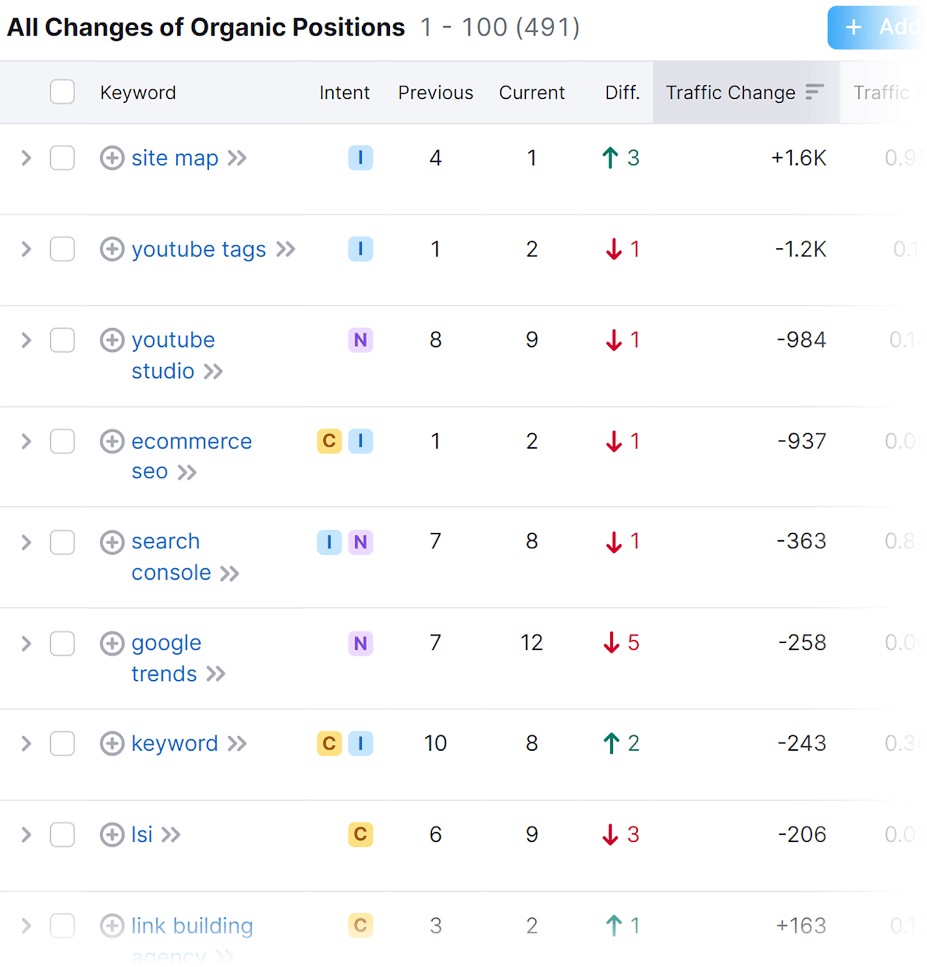Add youtube tags keyword via plus icon
Image resolution: width=927 pixels, height=967 pixels.
112,249
